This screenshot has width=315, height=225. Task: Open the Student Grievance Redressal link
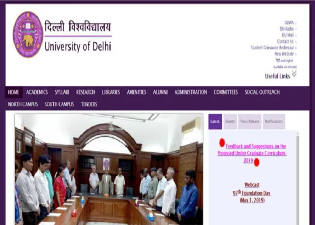click(x=272, y=48)
